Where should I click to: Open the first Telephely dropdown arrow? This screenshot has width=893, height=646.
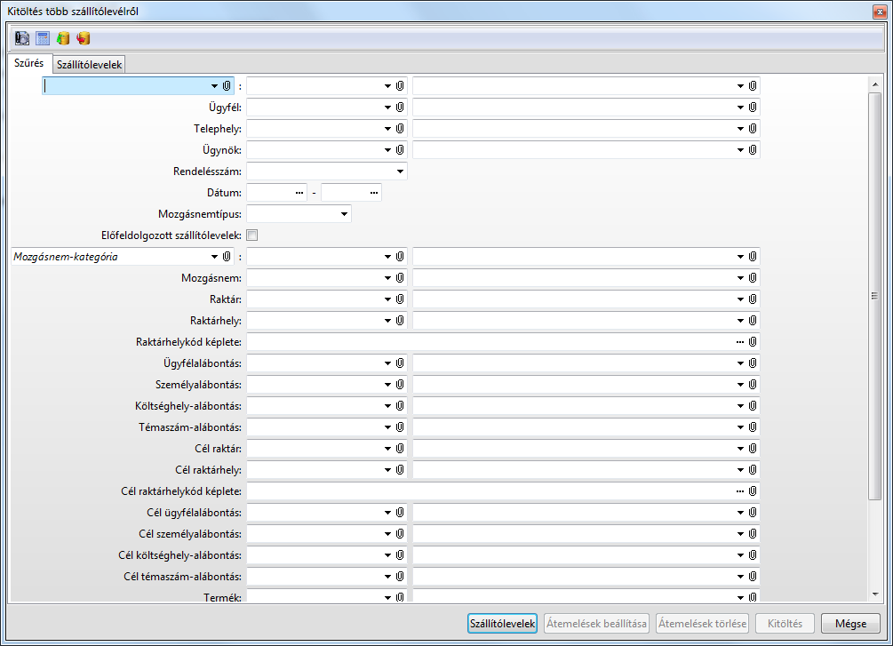point(387,129)
